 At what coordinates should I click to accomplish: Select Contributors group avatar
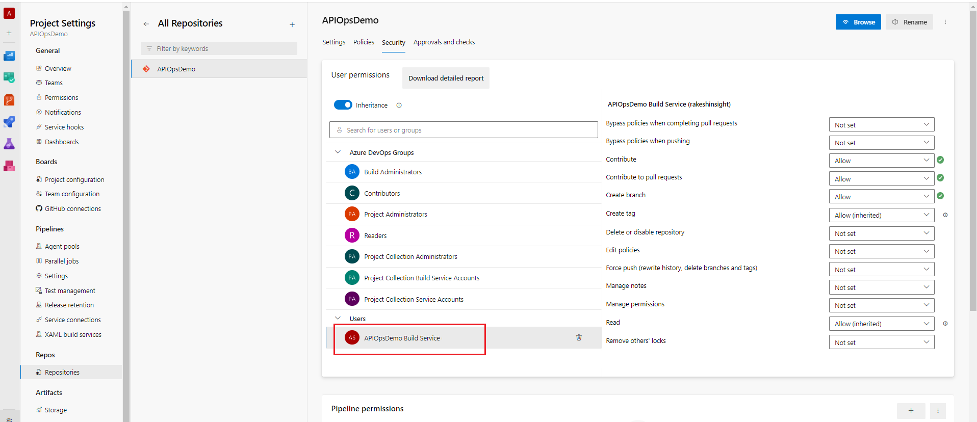point(352,193)
